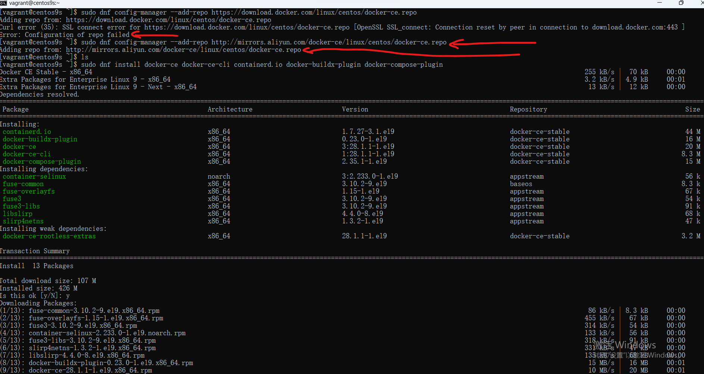Click the red arrow pointing at repo failed

[x=155, y=34]
